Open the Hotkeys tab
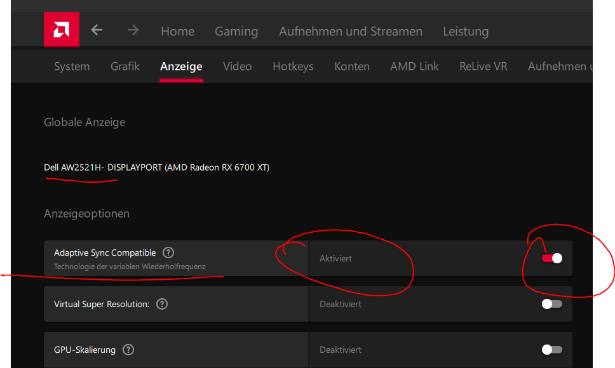Viewport: 615px width, 368px height. pyautogui.click(x=293, y=66)
